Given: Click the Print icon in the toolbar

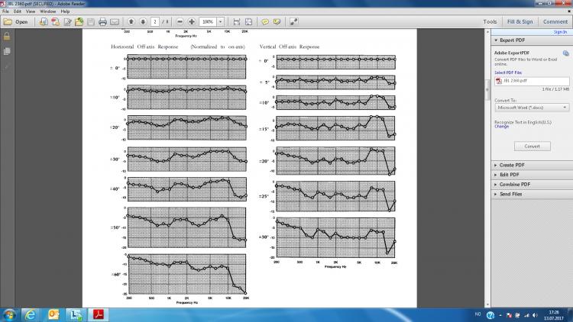Looking at the screenshot, I should tap(102, 22).
